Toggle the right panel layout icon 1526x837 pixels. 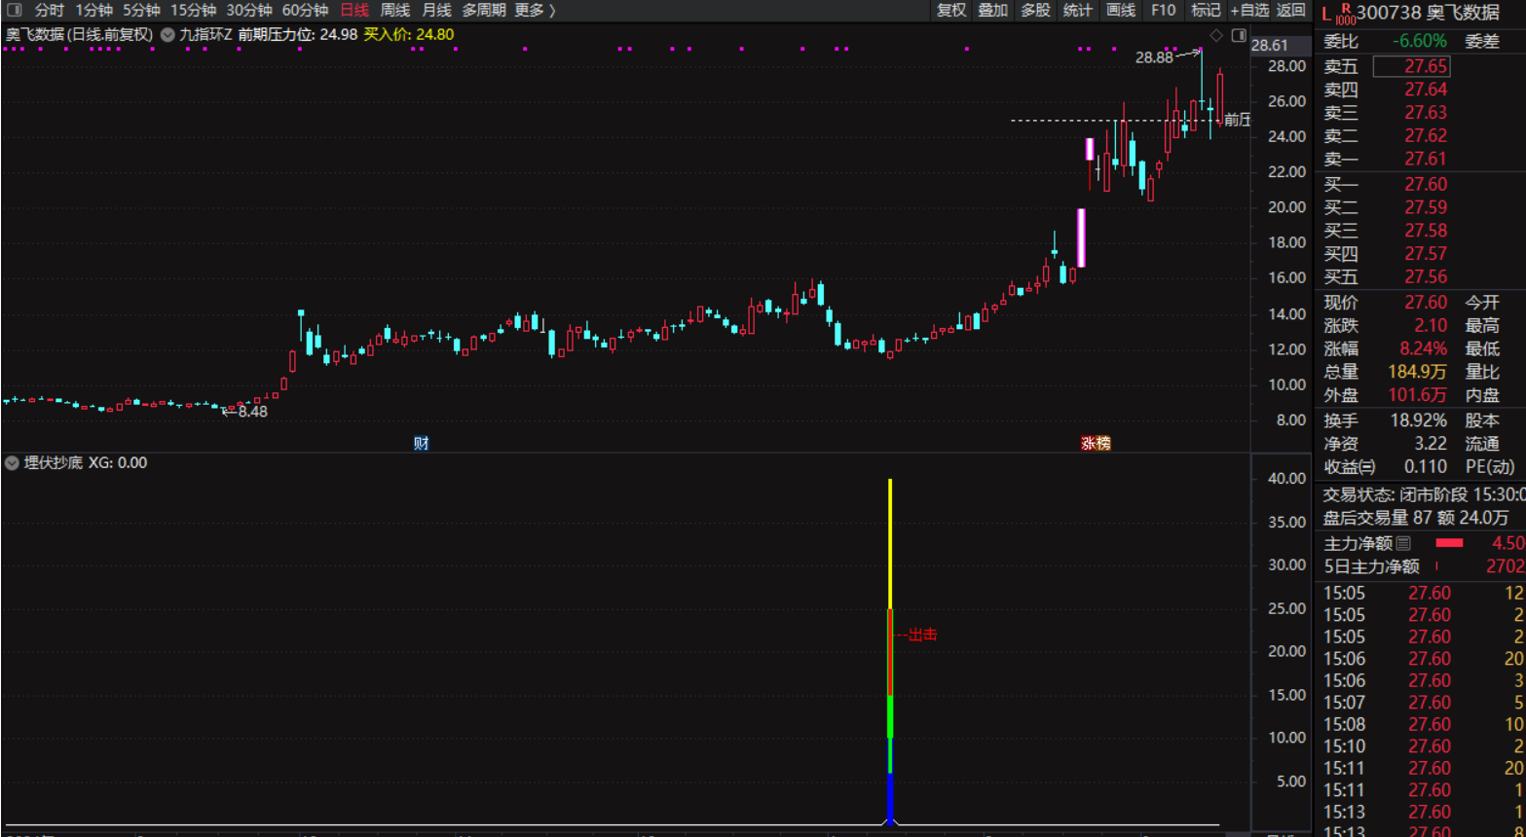(1238, 35)
